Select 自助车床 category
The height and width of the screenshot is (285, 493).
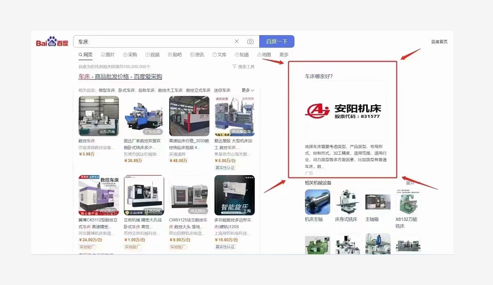(147, 90)
